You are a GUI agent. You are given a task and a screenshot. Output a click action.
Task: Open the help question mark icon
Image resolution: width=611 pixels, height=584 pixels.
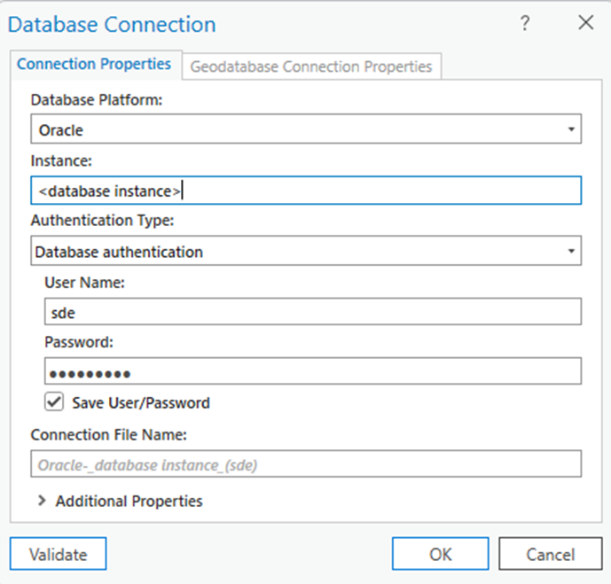coord(525,23)
